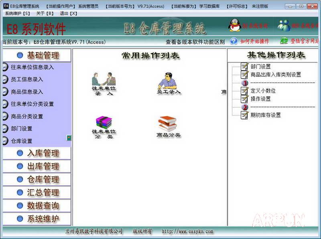The height and width of the screenshot is (239, 321).
Task: Click the round bullet beside 商品信息录入
Action: (x=5, y=92)
